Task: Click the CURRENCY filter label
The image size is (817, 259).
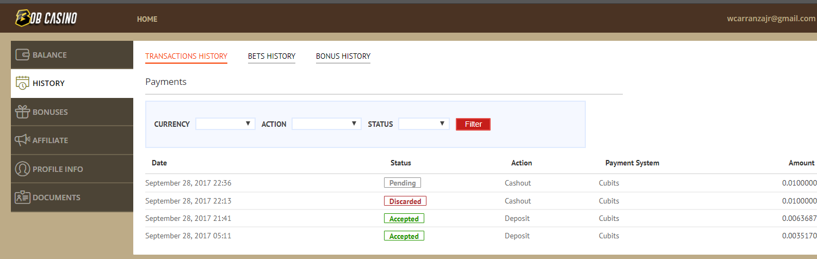Action: (172, 124)
